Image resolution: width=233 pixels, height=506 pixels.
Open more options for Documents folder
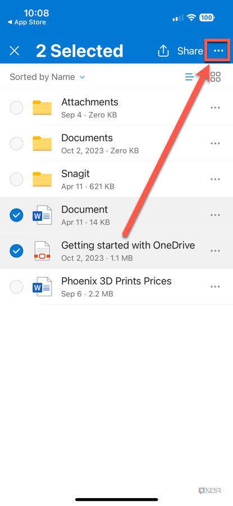click(x=215, y=143)
